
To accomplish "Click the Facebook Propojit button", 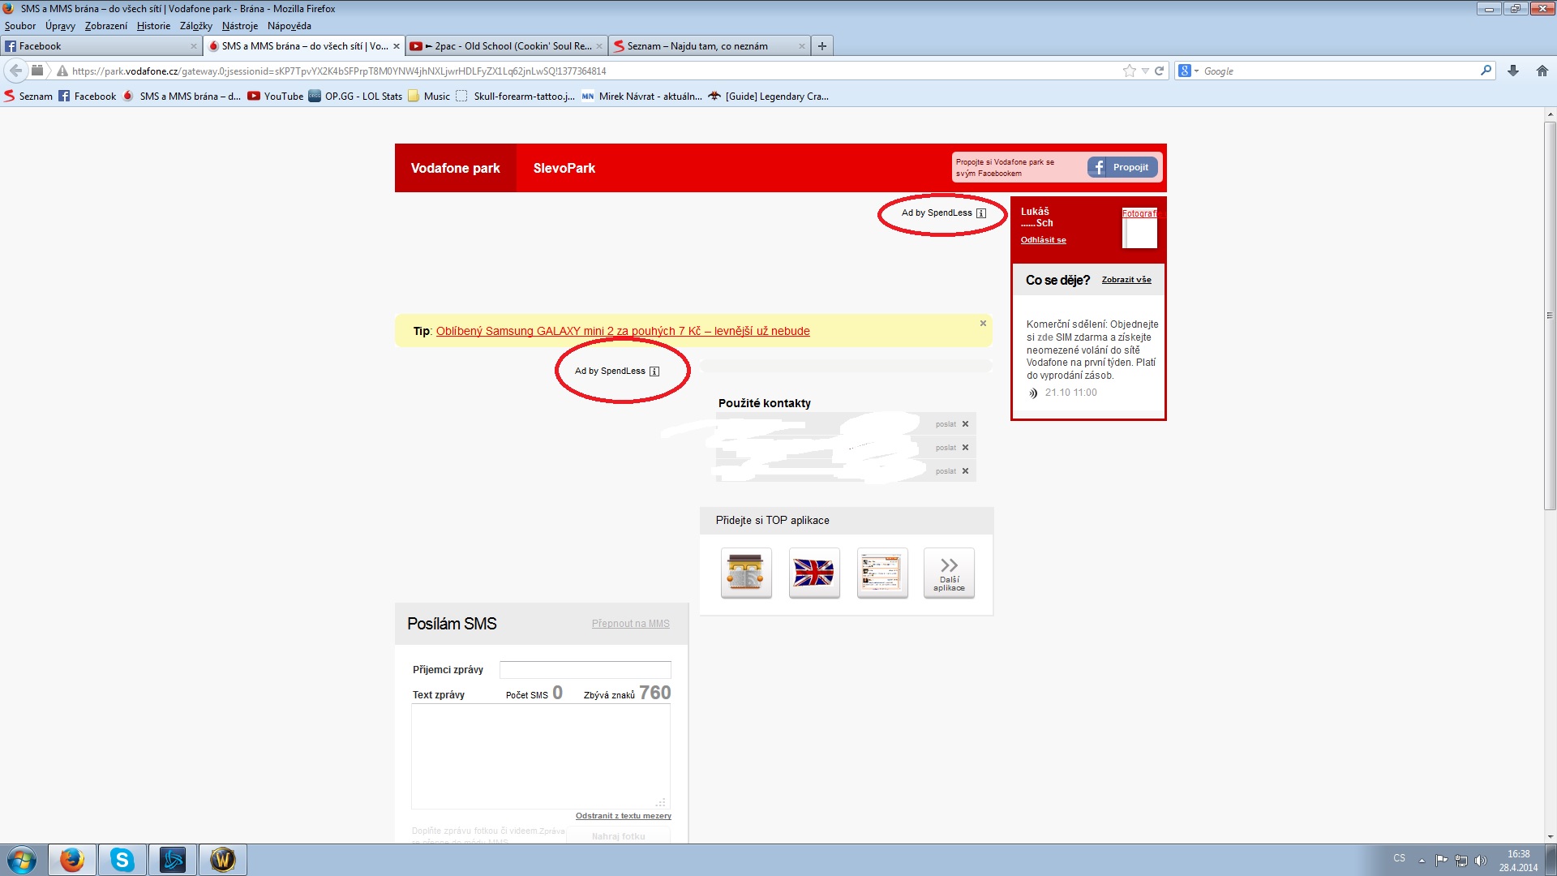I will coord(1122,167).
